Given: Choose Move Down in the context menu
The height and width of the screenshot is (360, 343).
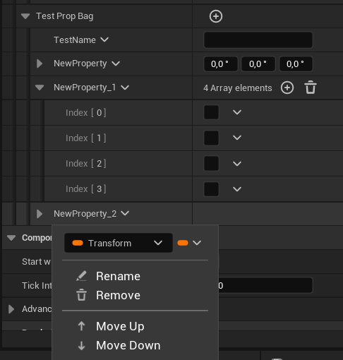Looking at the screenshot, I should click(128, 345).
